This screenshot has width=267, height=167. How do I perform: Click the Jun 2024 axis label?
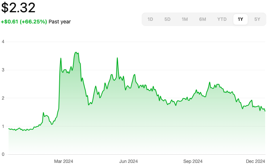pos(128,161)
